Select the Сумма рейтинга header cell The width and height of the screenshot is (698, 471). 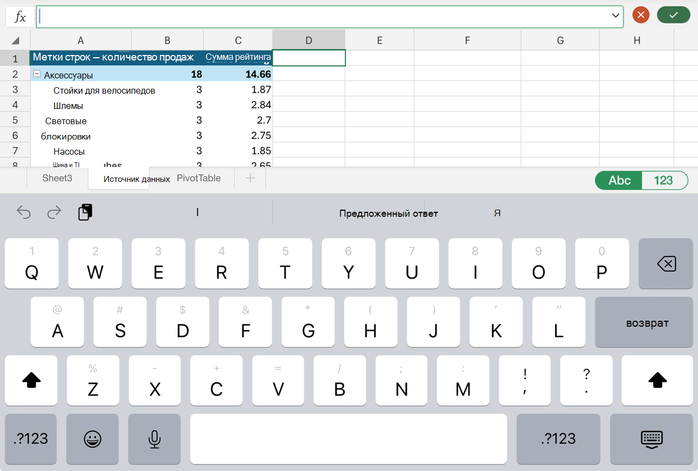[x=238, y=58]
